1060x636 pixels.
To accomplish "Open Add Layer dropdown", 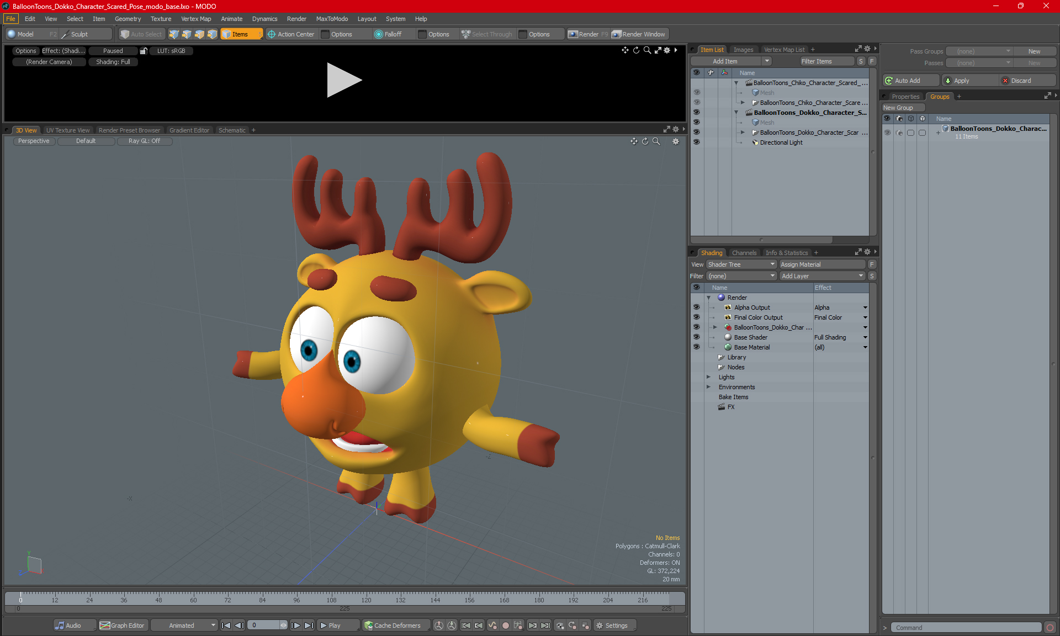I will coord(823,276).
